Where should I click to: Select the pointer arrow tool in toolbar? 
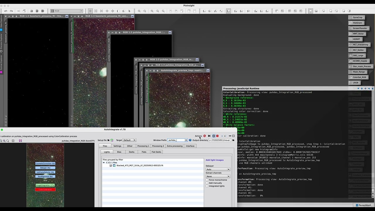pos(129,11)
